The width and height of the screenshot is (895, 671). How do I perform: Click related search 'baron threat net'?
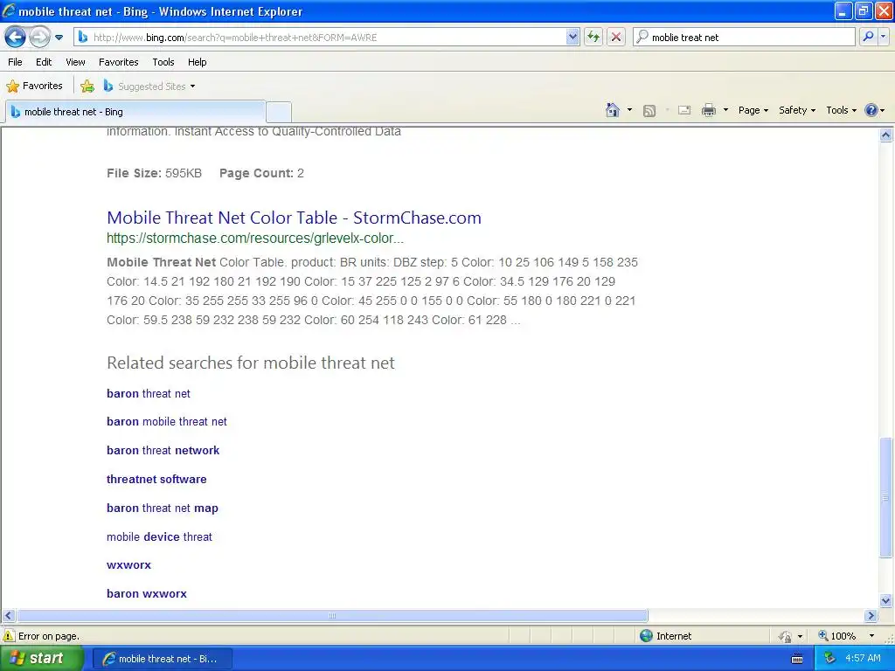pyautogui.click(x=149, y=394)
